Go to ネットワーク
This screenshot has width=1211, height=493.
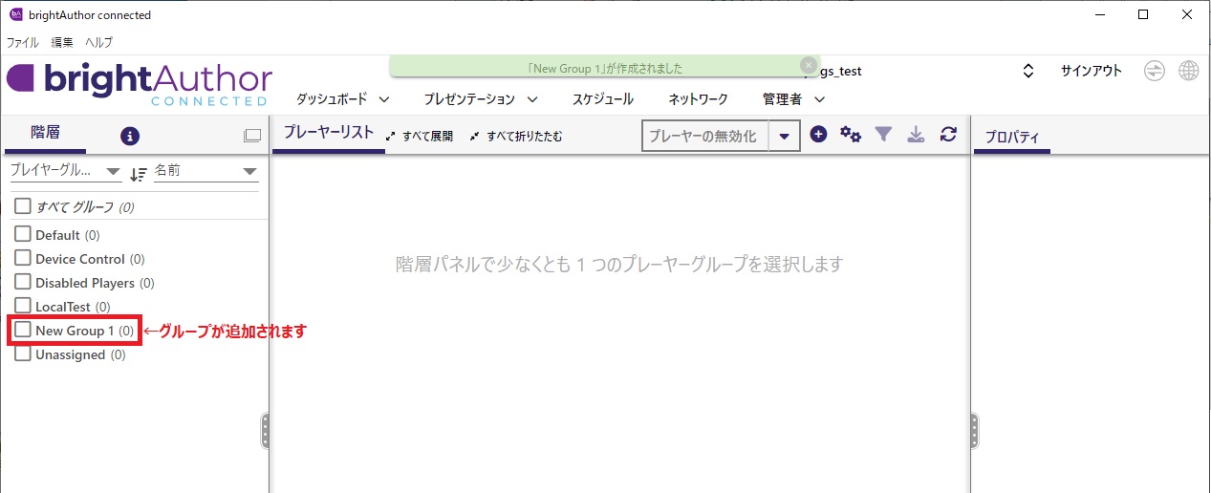click(x=698, y=99)
